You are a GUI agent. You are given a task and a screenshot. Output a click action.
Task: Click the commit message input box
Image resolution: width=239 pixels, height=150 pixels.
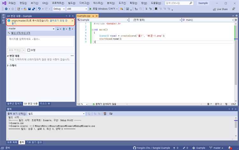[x=40, y=42]
